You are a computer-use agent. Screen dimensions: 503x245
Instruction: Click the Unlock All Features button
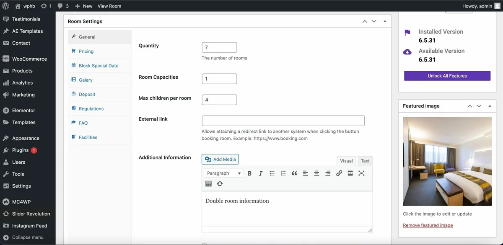(447, 76)
